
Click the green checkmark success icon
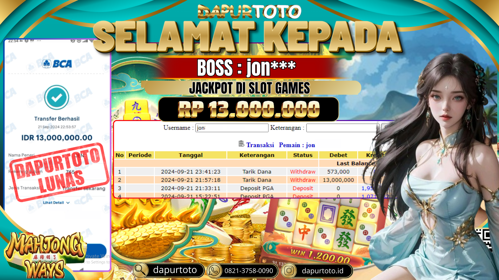pos(57,97)
